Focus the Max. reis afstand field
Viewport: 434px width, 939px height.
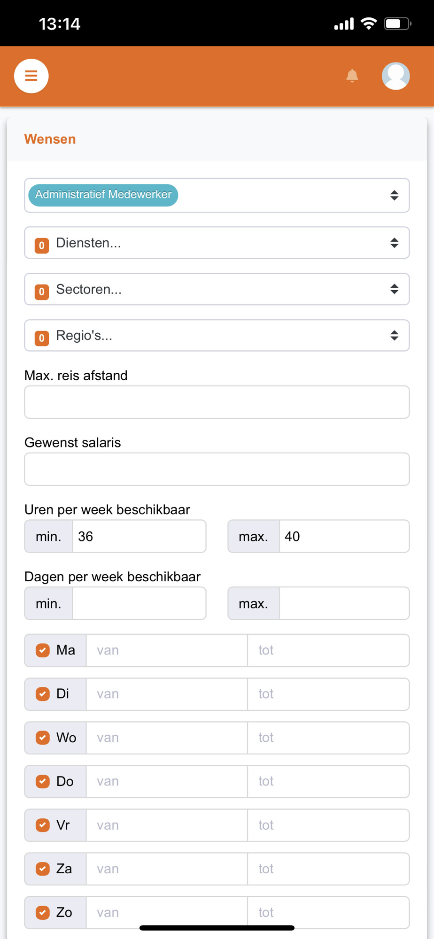click(x=217, y=402)
